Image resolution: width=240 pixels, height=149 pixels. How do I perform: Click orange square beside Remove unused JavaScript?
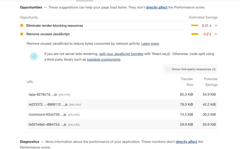[22, 34]
